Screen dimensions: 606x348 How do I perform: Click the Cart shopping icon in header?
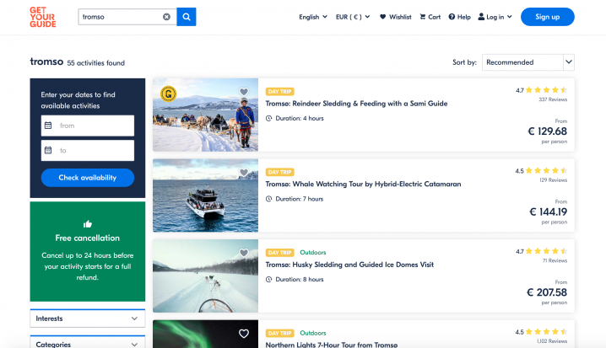(x=423, y=17)
